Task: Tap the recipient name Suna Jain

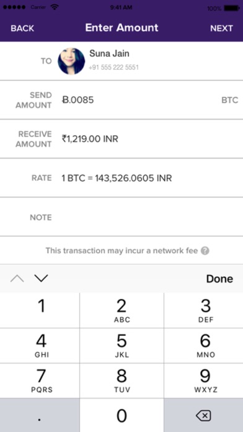Action: (x=109, y=53)
